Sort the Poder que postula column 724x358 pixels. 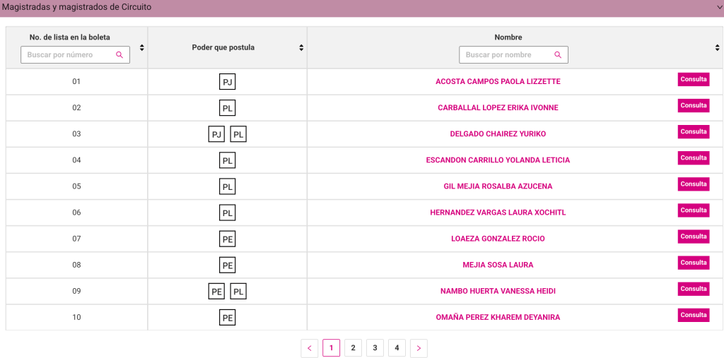coord(301,48)
